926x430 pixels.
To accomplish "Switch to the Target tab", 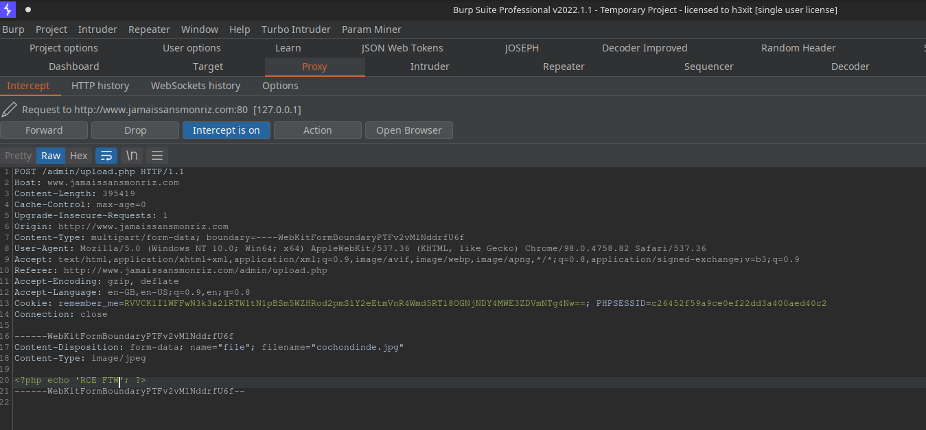I will pyautogui.click(x=208, y=67).
